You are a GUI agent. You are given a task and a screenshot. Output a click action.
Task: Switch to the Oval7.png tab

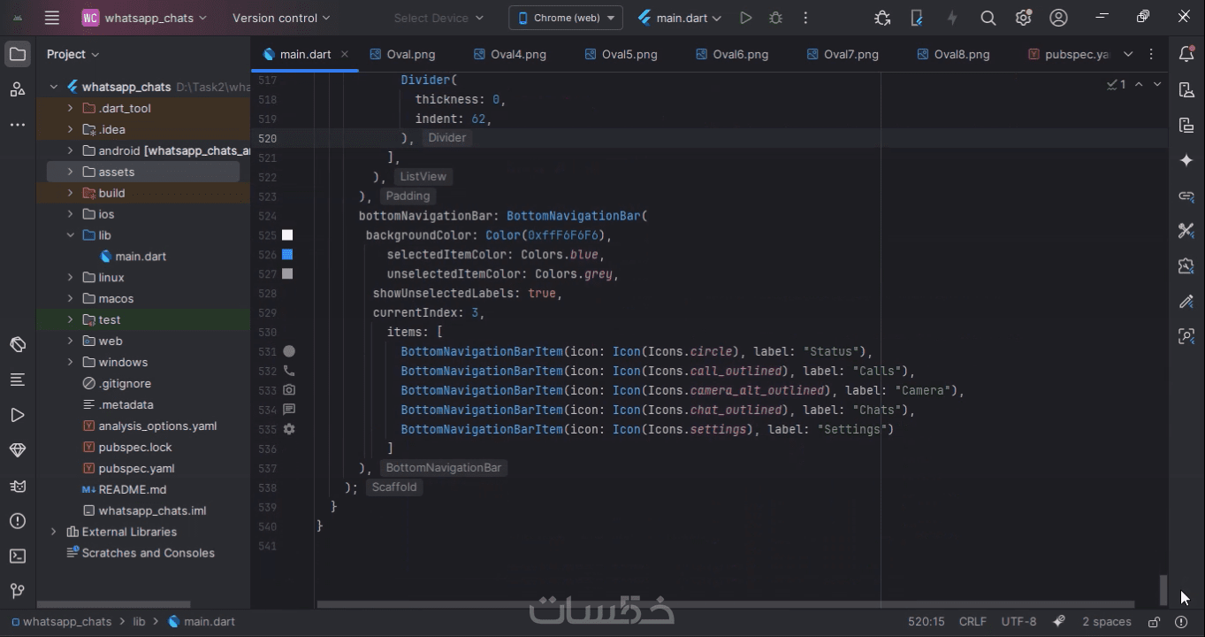coord(843,54)
